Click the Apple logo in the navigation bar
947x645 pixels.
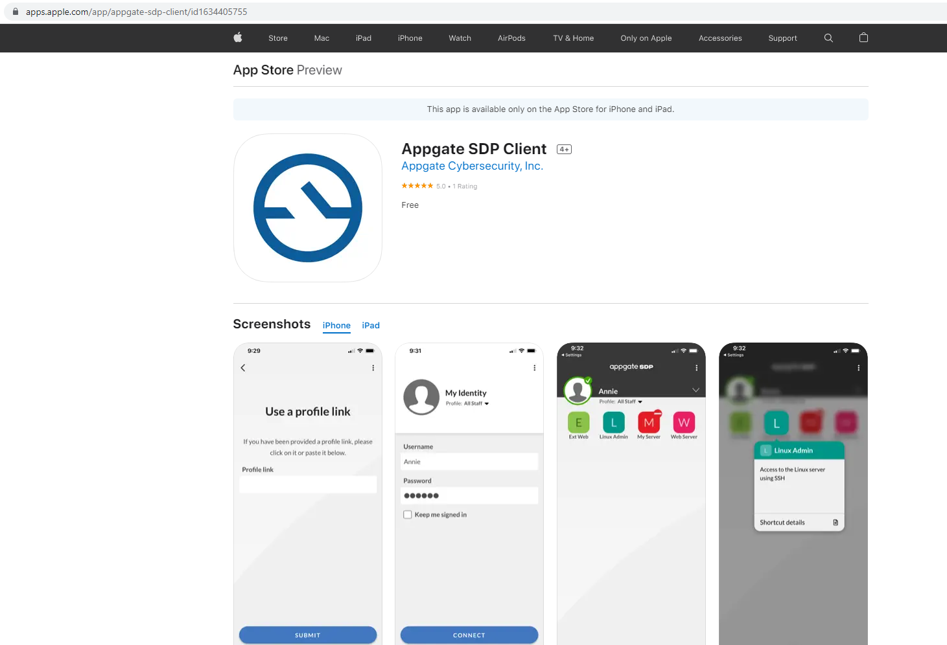click(238, 38)
